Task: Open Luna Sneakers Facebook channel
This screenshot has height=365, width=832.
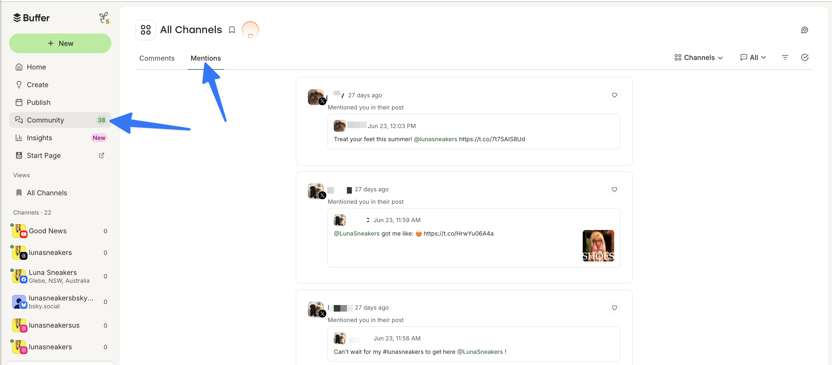Action: tap(60, 276)
